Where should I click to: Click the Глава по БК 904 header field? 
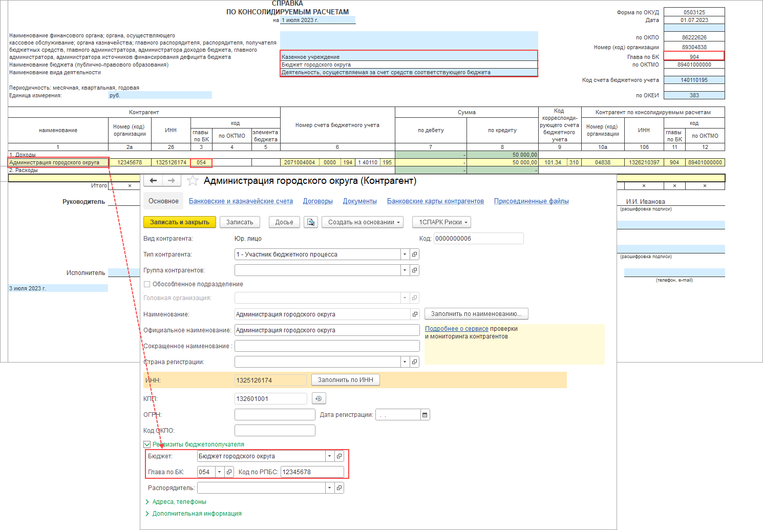click(694, 56)
